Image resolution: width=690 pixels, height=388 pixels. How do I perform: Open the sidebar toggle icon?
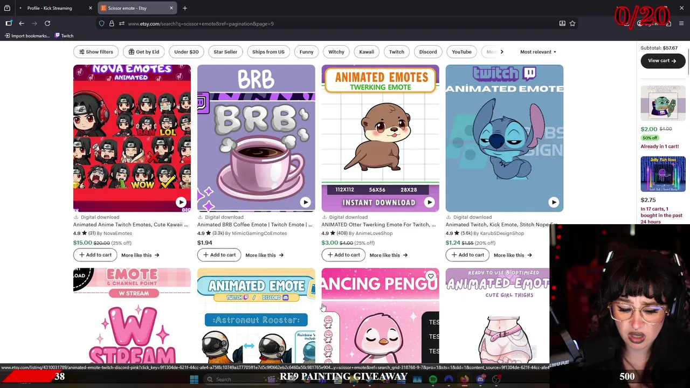point(9,23)
